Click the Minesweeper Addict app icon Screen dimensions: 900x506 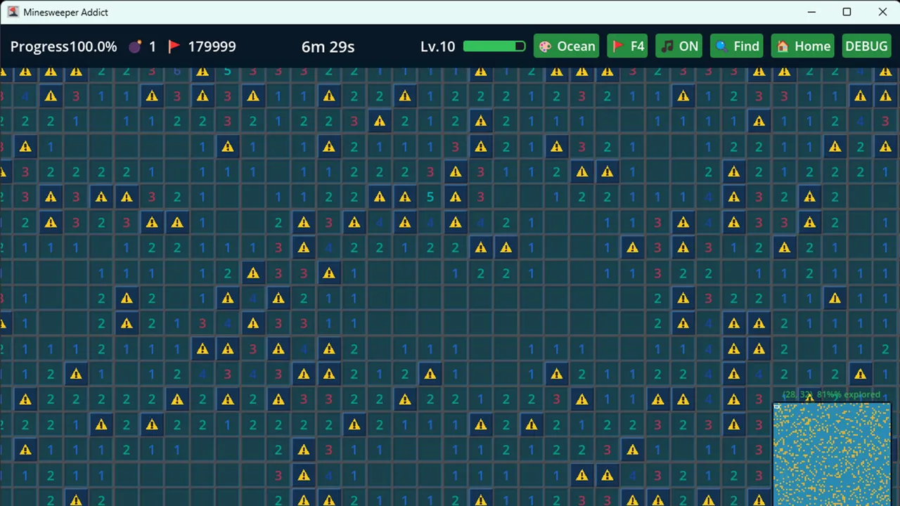point(13,12)
